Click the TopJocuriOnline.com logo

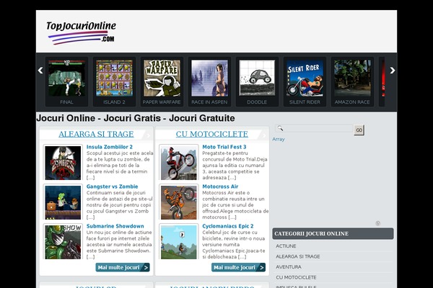click(x=81, y=33)
